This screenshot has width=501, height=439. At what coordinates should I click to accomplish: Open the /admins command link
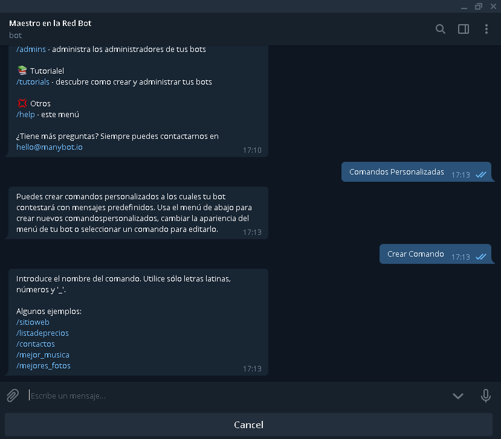pyautogui.click(x=31, y=49)
